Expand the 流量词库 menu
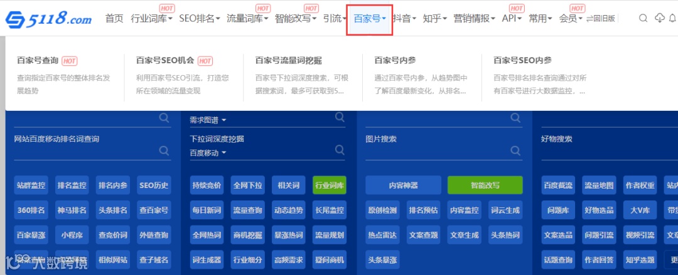 point(247,19)
